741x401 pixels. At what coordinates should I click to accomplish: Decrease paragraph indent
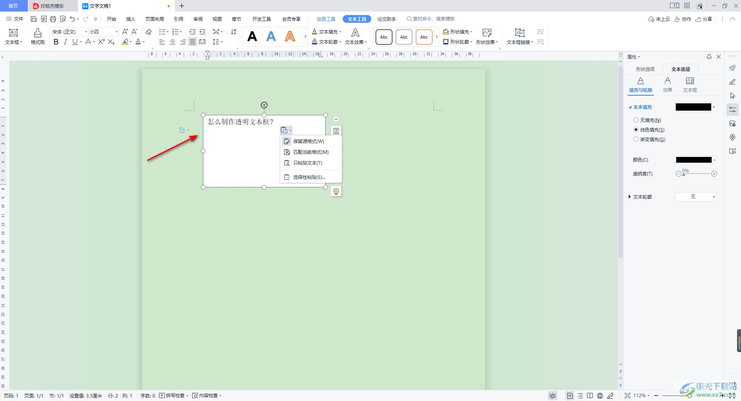(192, 32)
